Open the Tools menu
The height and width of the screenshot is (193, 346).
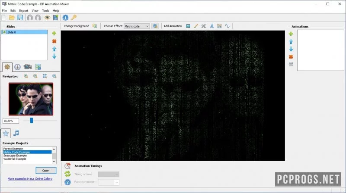click(x=45, y=10)
